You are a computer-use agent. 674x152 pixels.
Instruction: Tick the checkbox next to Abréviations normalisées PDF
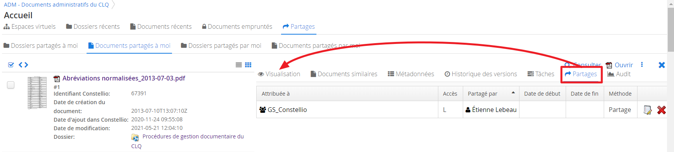click(11, 85)
